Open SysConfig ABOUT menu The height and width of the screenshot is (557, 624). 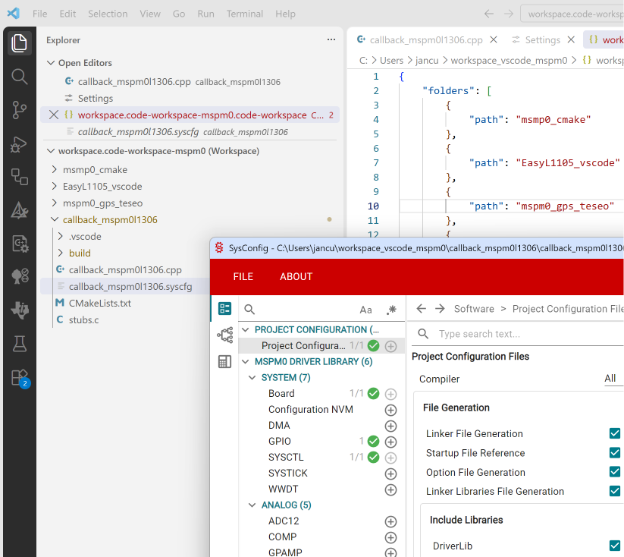click(x=296, y=276)
